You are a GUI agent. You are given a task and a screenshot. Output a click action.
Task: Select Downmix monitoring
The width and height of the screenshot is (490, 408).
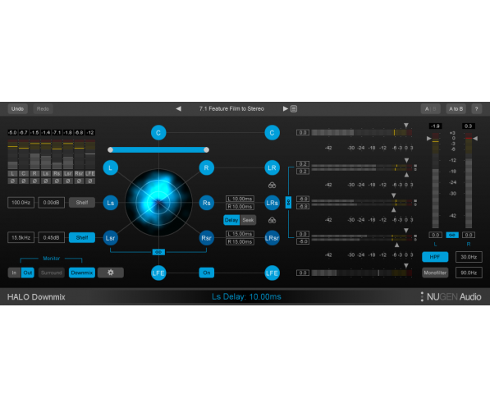pos(82,273)
